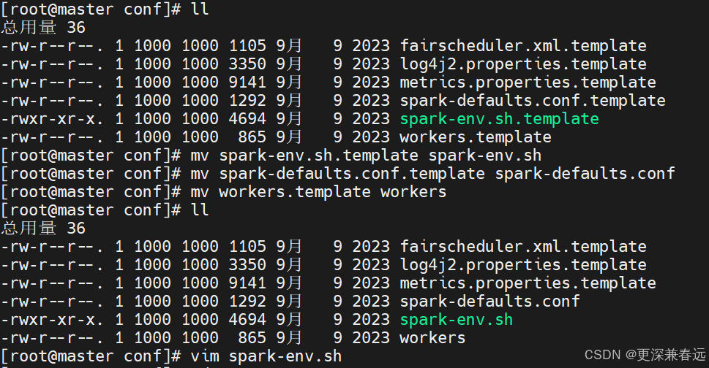The image size is (709, 368).
Task: Click fairscheduler.xml.template in the second ll listing
Action: [x=523, y=247]
